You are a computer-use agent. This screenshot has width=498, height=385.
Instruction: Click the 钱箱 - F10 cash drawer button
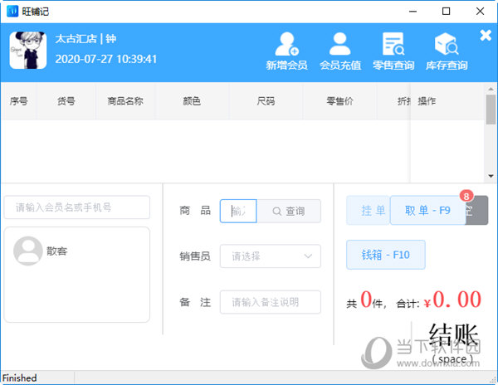[386, 255]
